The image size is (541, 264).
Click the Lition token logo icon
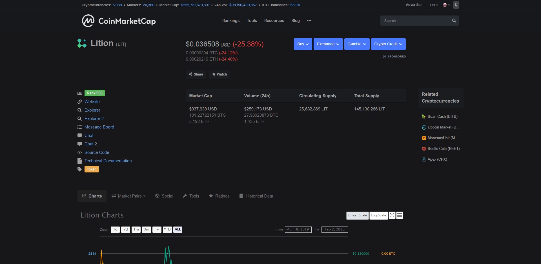82,43
